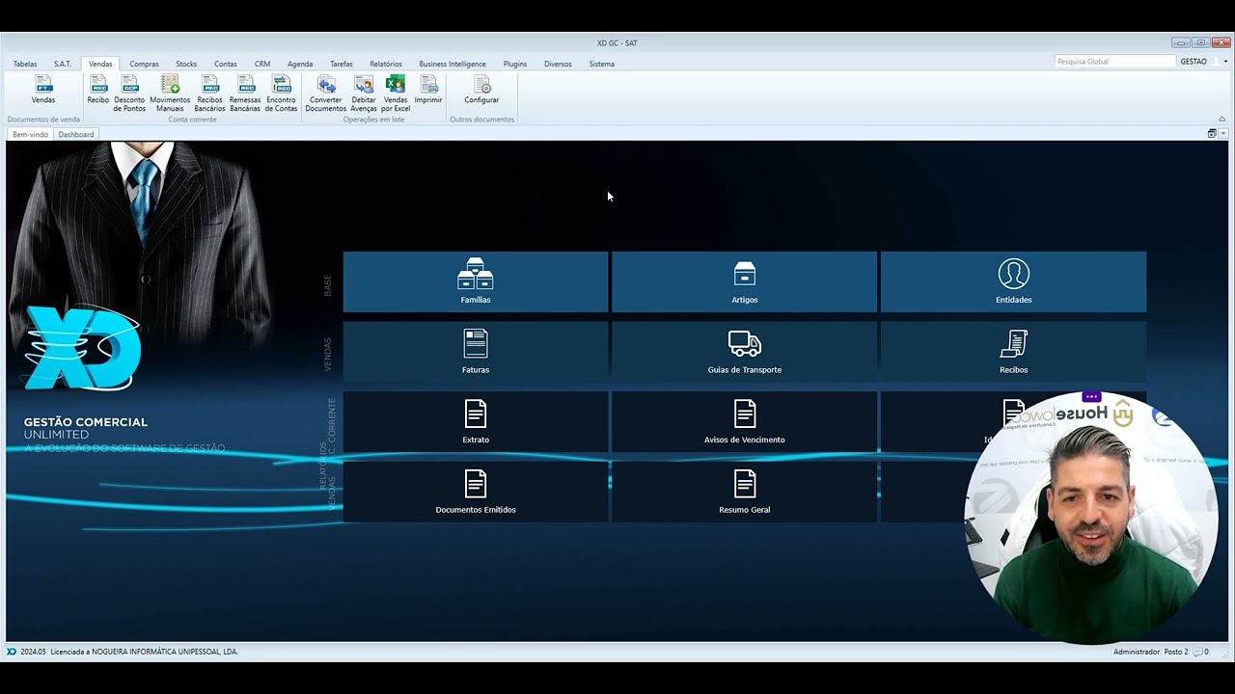Screen dimensions: 1235x694
Task: Collapse the ribbon with the arrow
Action: 1221,120
